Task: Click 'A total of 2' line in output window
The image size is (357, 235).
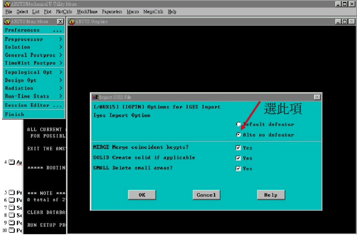Action: click(46, 200)
